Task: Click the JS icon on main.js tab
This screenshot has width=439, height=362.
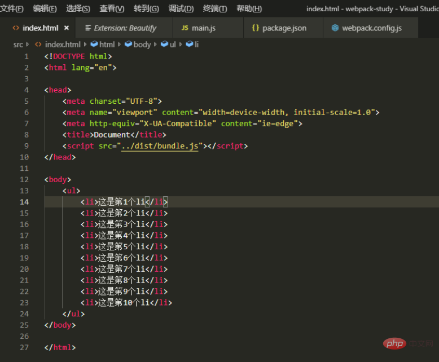Action: click(185, 28)
